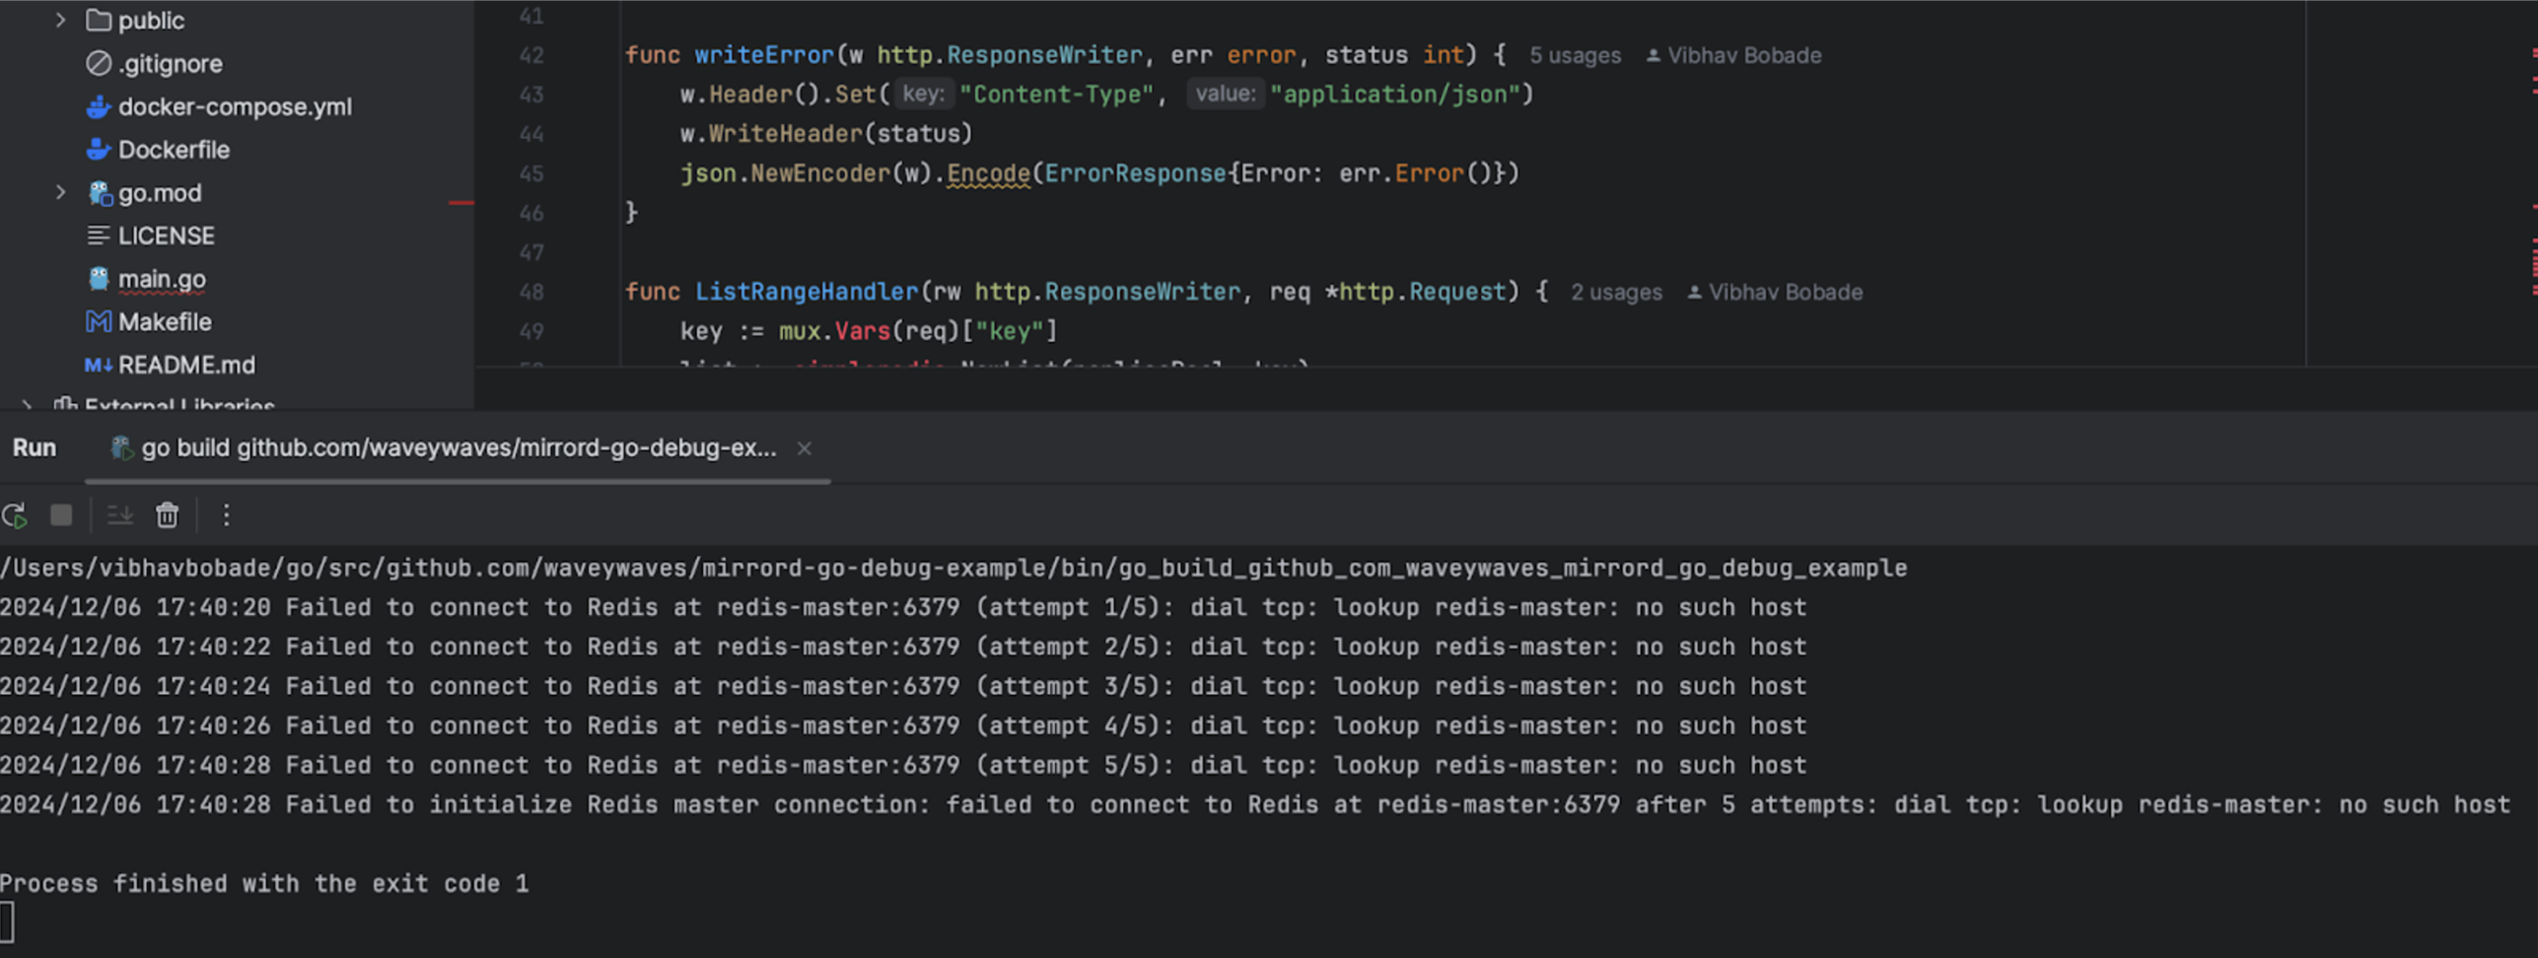Clear console output with the trash icon
2538x958 pixels.
(x=168, y=515)
